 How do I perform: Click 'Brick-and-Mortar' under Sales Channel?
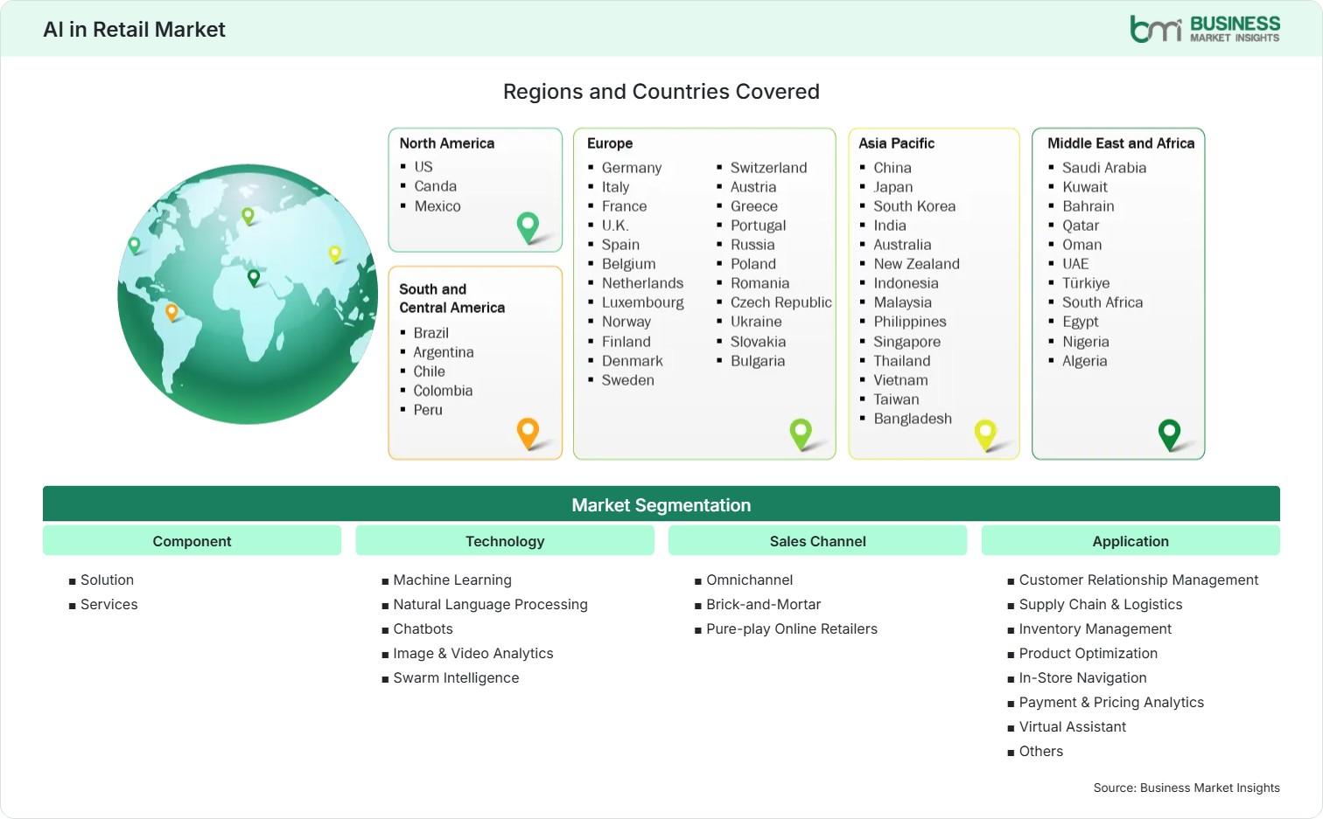[764, 604]
